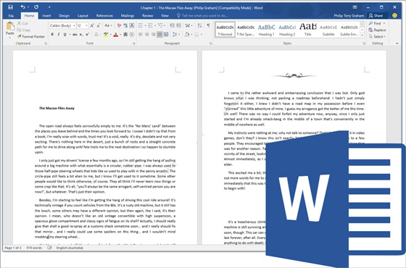The image size is (406, 268).
Task: Click the Share button
Action: click(x=376, y=15)
